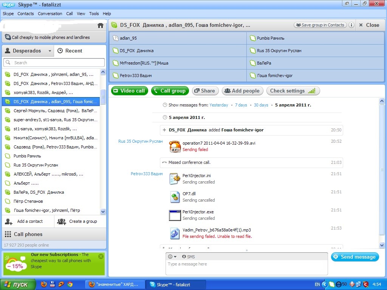
Task: Expand the added Гоша fomichev-igor event entry
Action: [x=164, y=130]
